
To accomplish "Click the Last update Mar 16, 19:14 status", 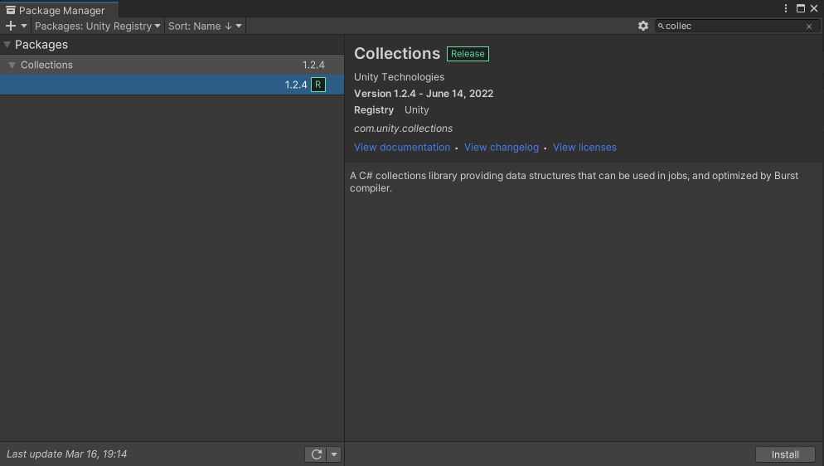I will coord(67,454).
